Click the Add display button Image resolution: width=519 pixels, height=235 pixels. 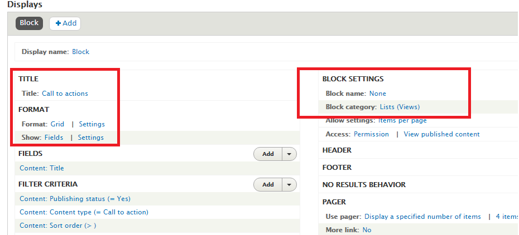65,23
